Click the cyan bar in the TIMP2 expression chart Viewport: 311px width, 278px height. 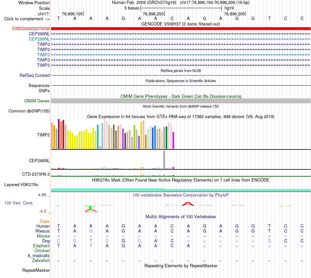tap(98, 137)
